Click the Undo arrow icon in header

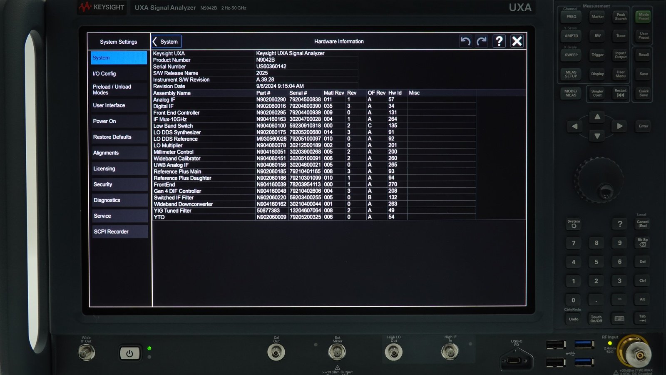(x=465, y=41)
